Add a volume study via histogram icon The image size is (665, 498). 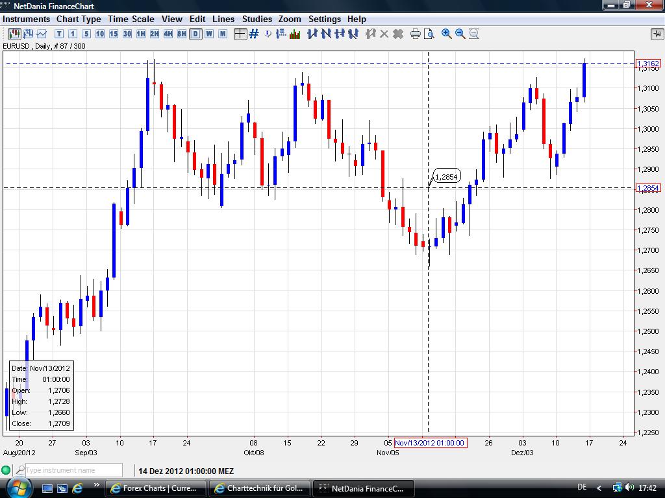(x=295, y=34)
